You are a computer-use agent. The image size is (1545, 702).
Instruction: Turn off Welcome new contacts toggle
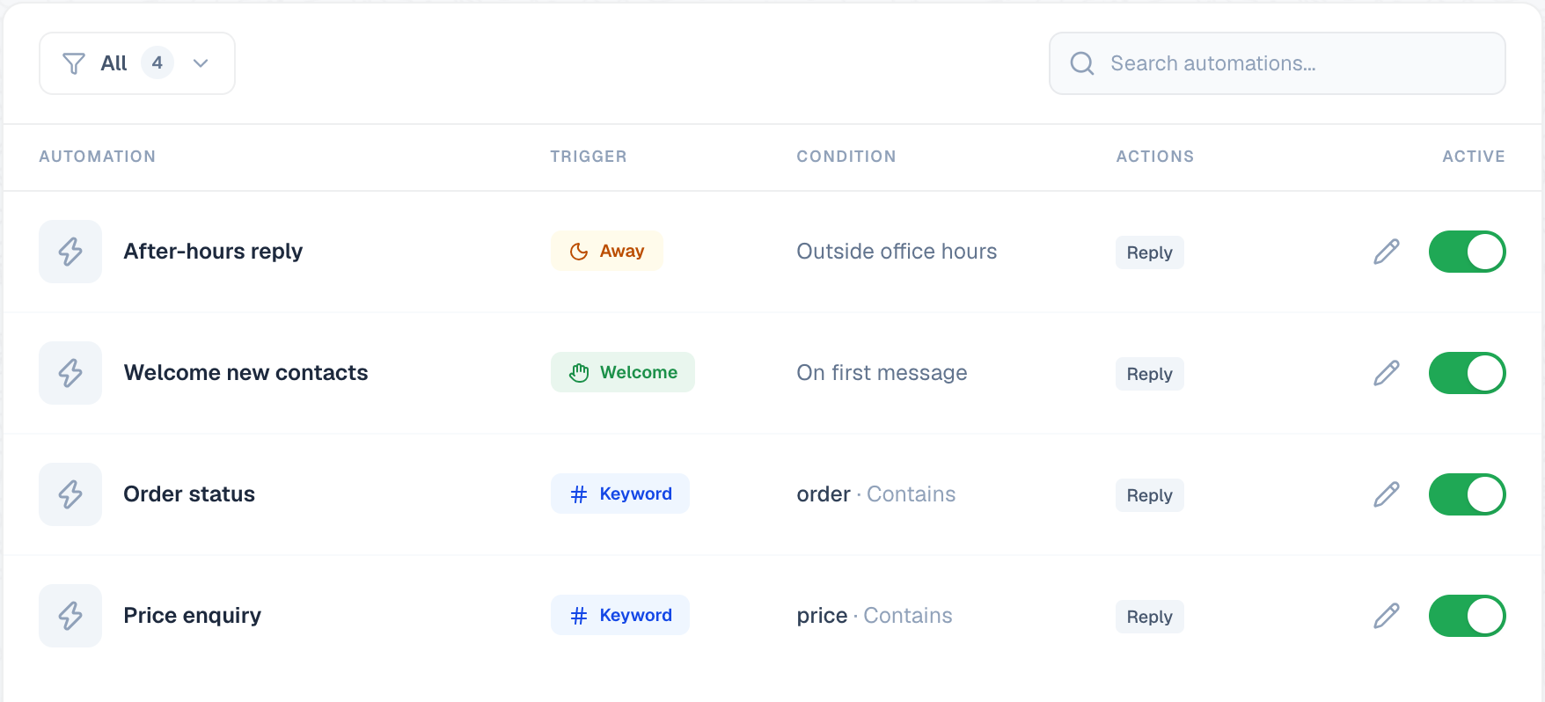click(x=1468, y=373)
